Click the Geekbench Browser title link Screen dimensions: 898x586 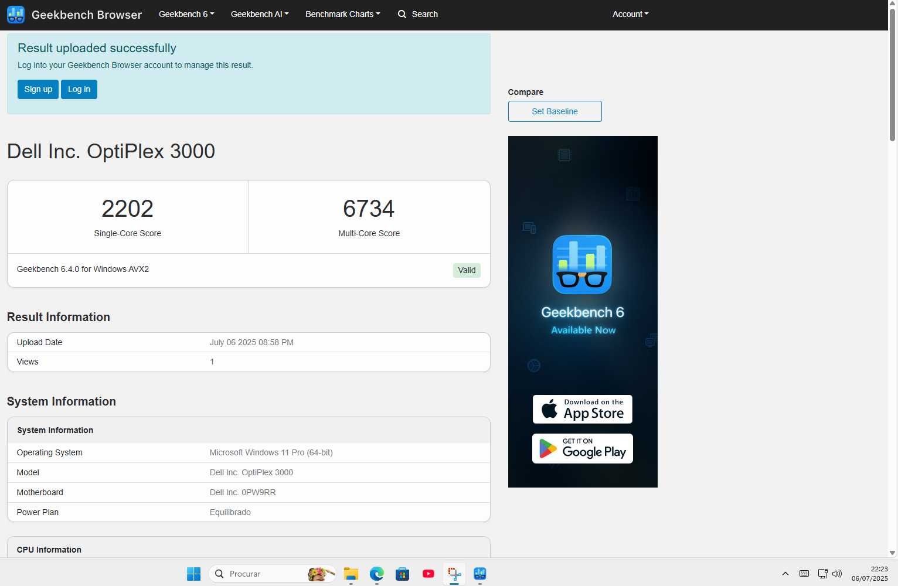[87, 15]
